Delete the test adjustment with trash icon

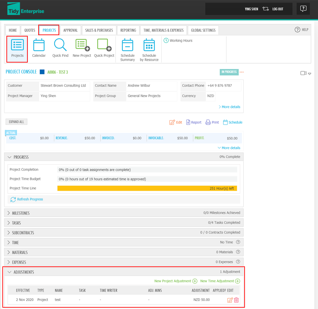[236, 300]
